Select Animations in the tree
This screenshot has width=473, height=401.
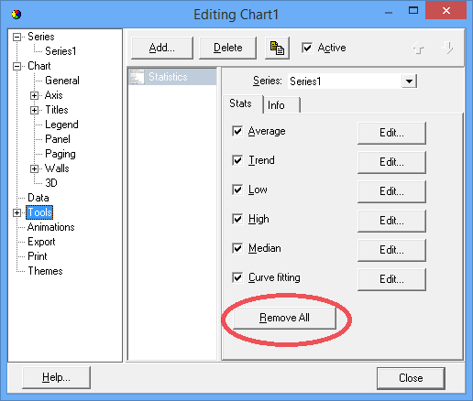[50, 227]
